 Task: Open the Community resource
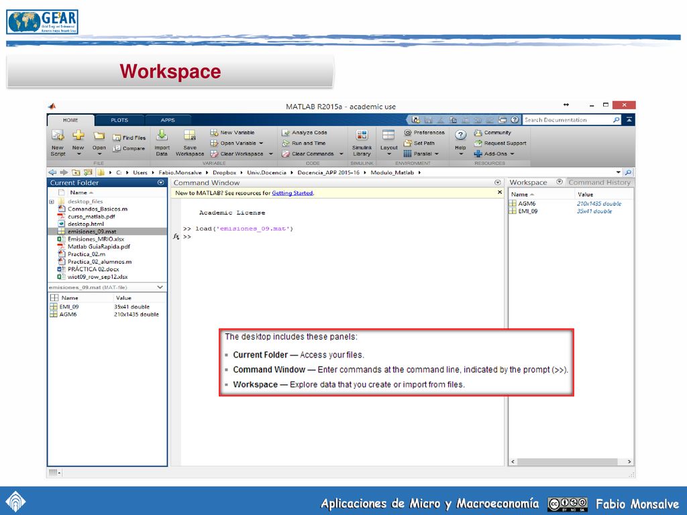[x=492, y=132]
